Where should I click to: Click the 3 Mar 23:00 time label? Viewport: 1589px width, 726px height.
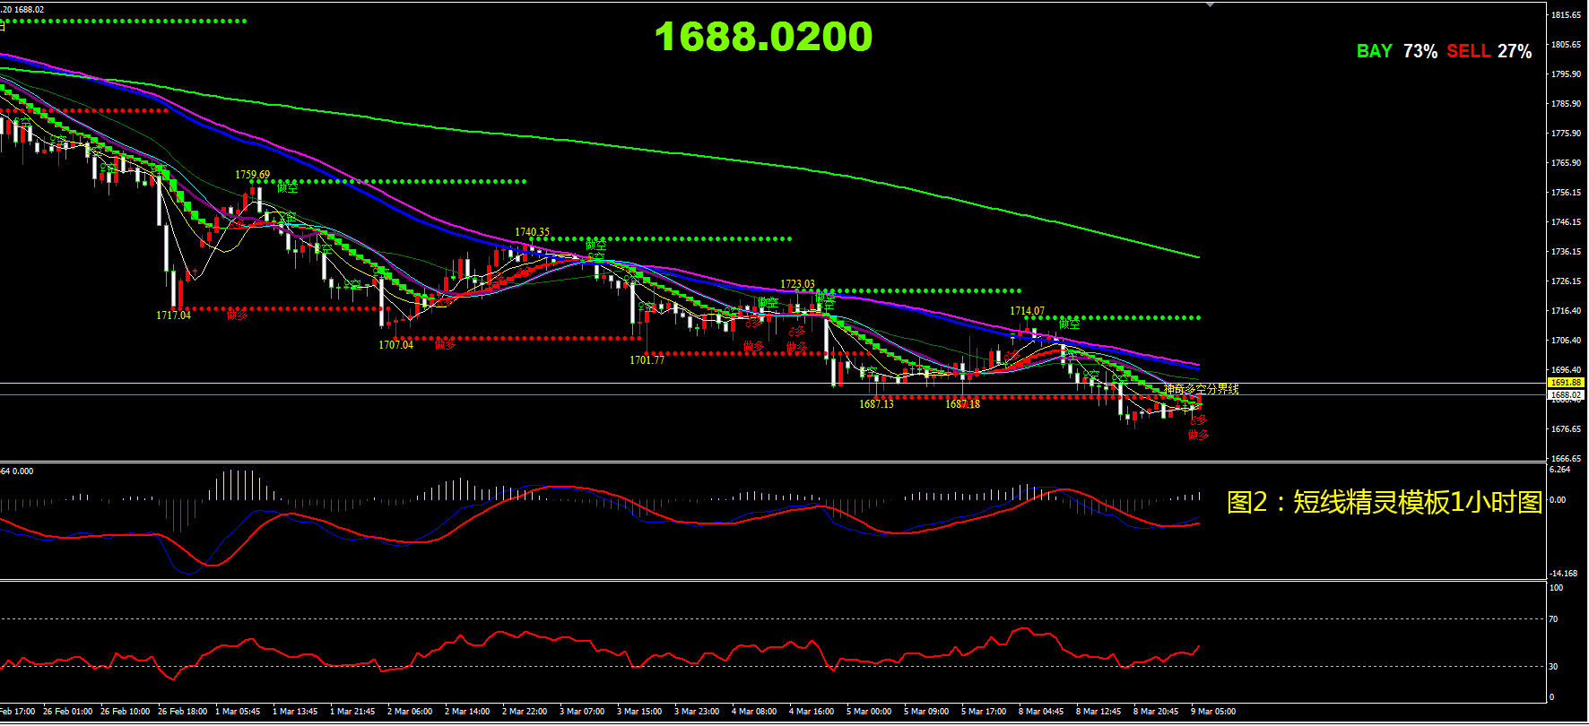pyautogui.click(x=697, y=712)
